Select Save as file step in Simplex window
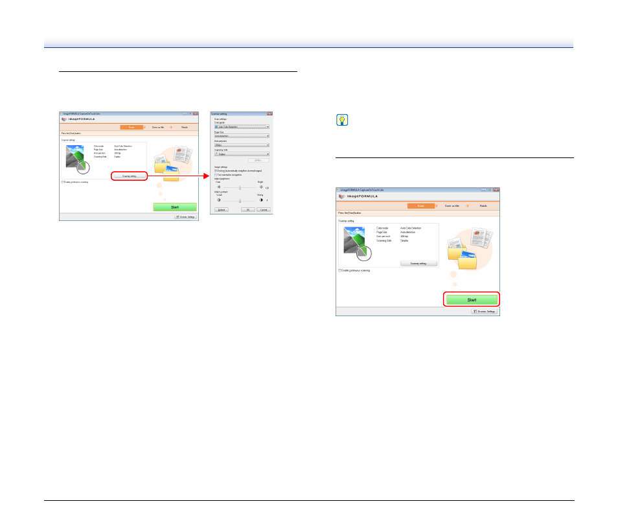This screenshot has height=530, width=618. coord(452,206)
